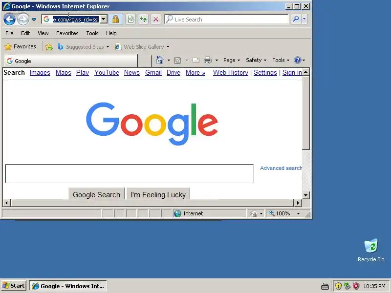Print the page with printer icon
The image size is (391, 293).
[207, 60]
